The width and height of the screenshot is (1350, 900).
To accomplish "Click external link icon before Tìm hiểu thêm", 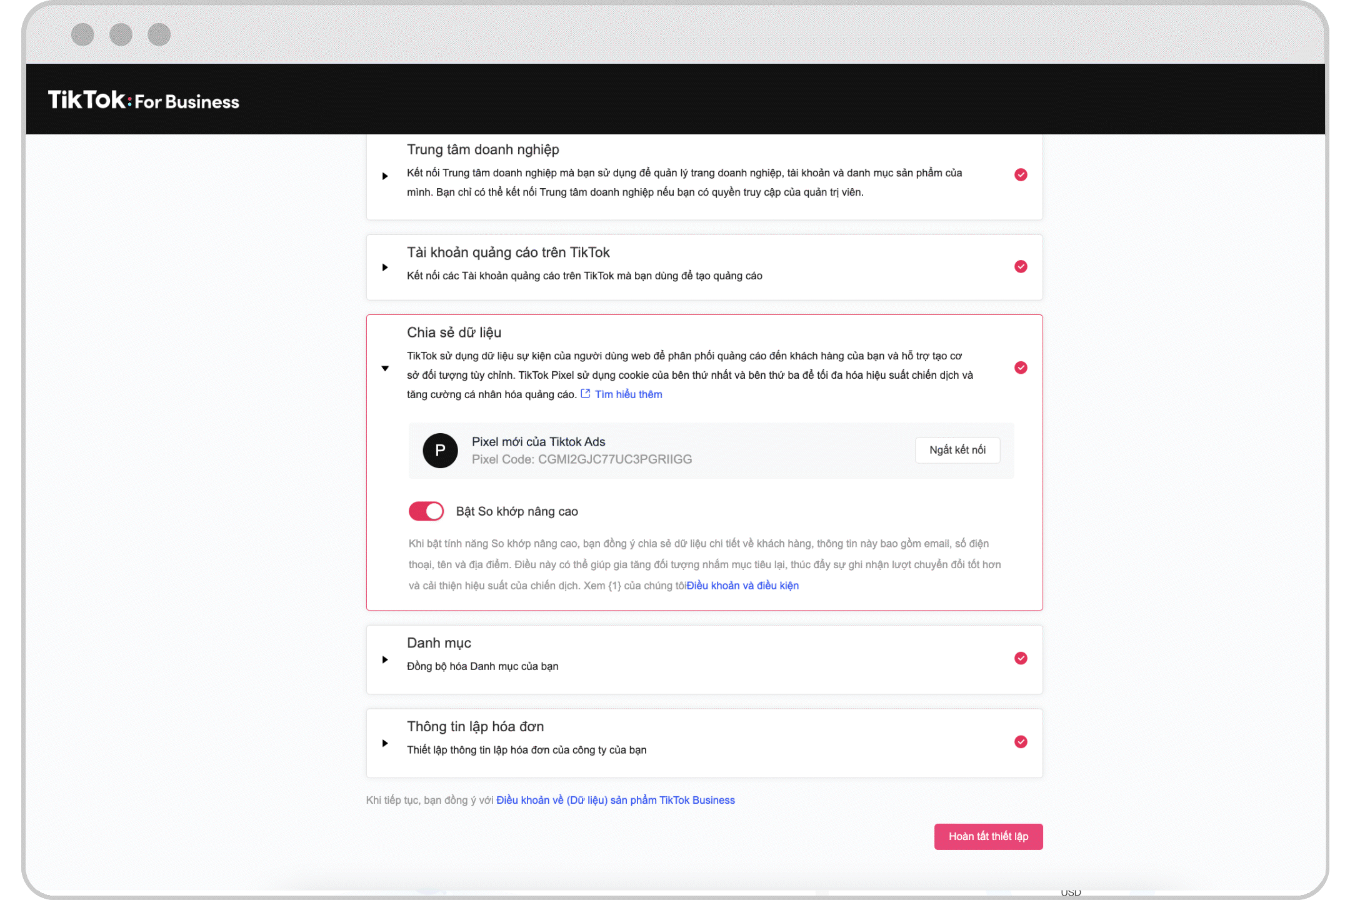I will coord(586,394).
